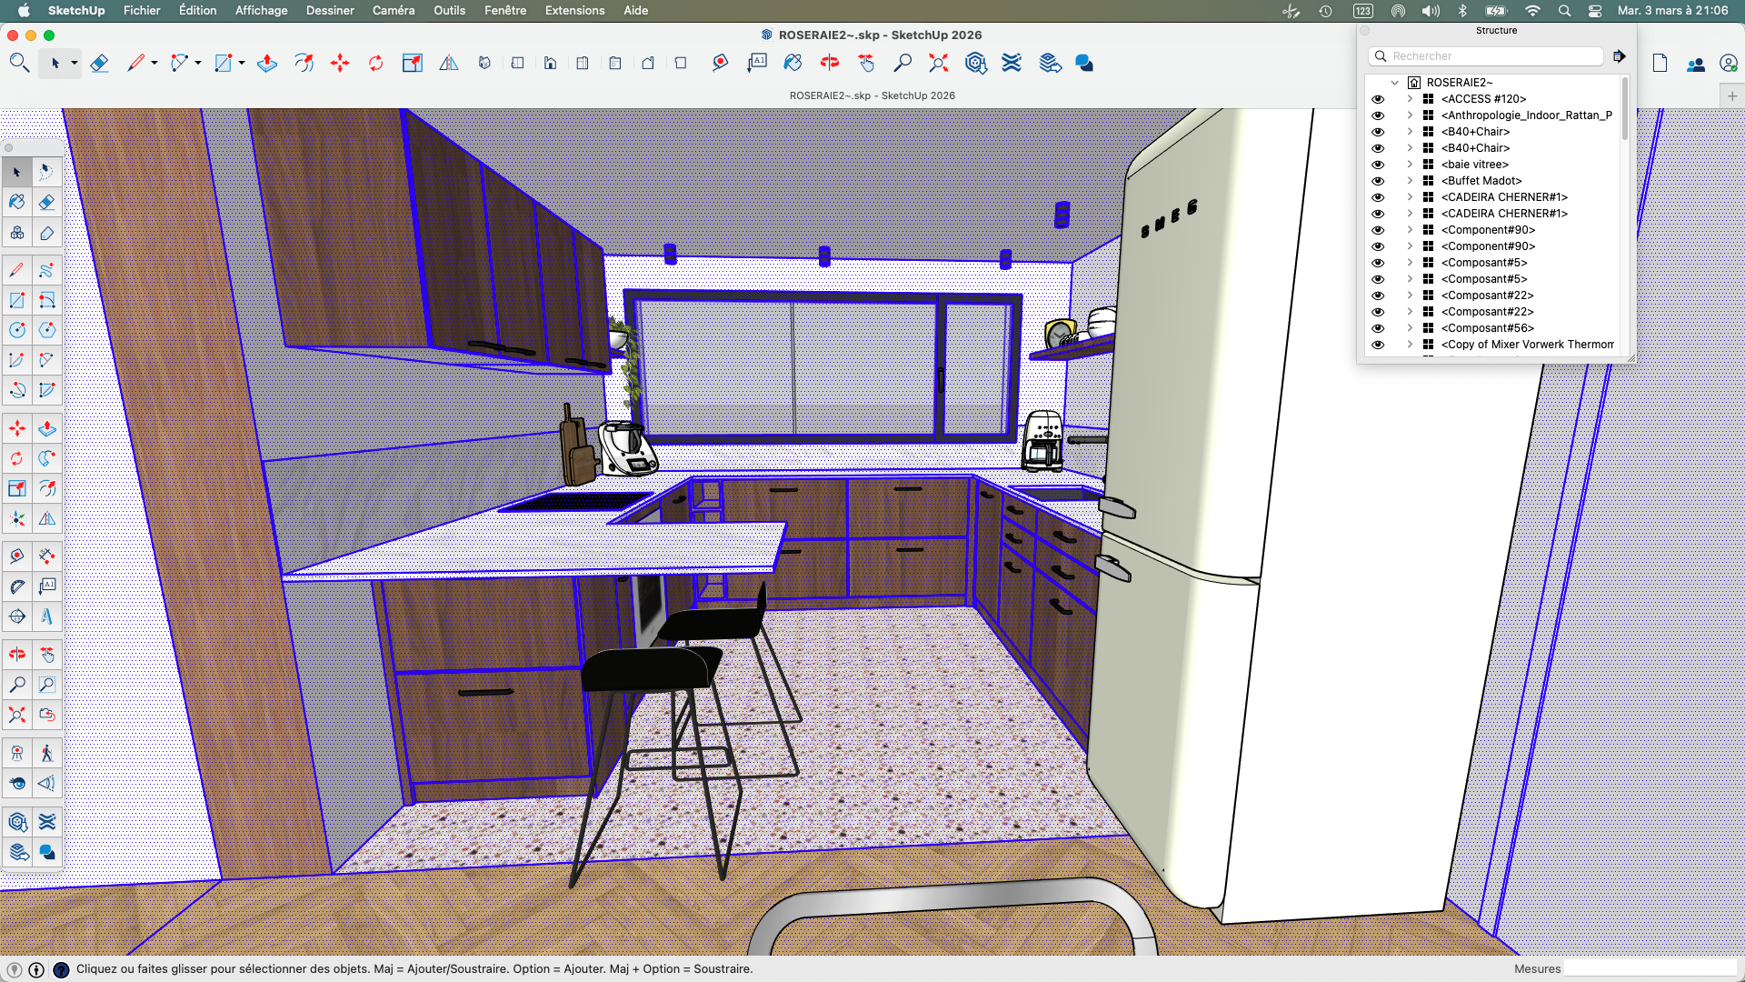
Task: Open the Select tool dropdown arrow
Action: [x=74, y=64]
